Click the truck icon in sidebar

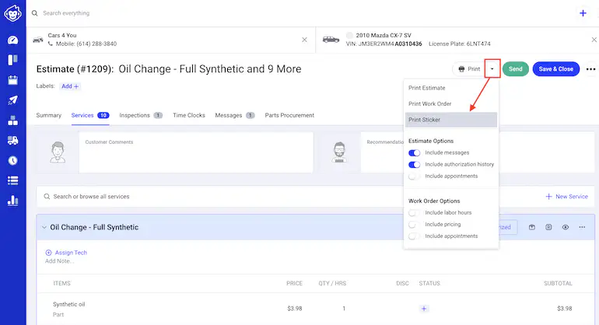click(12, 141)
